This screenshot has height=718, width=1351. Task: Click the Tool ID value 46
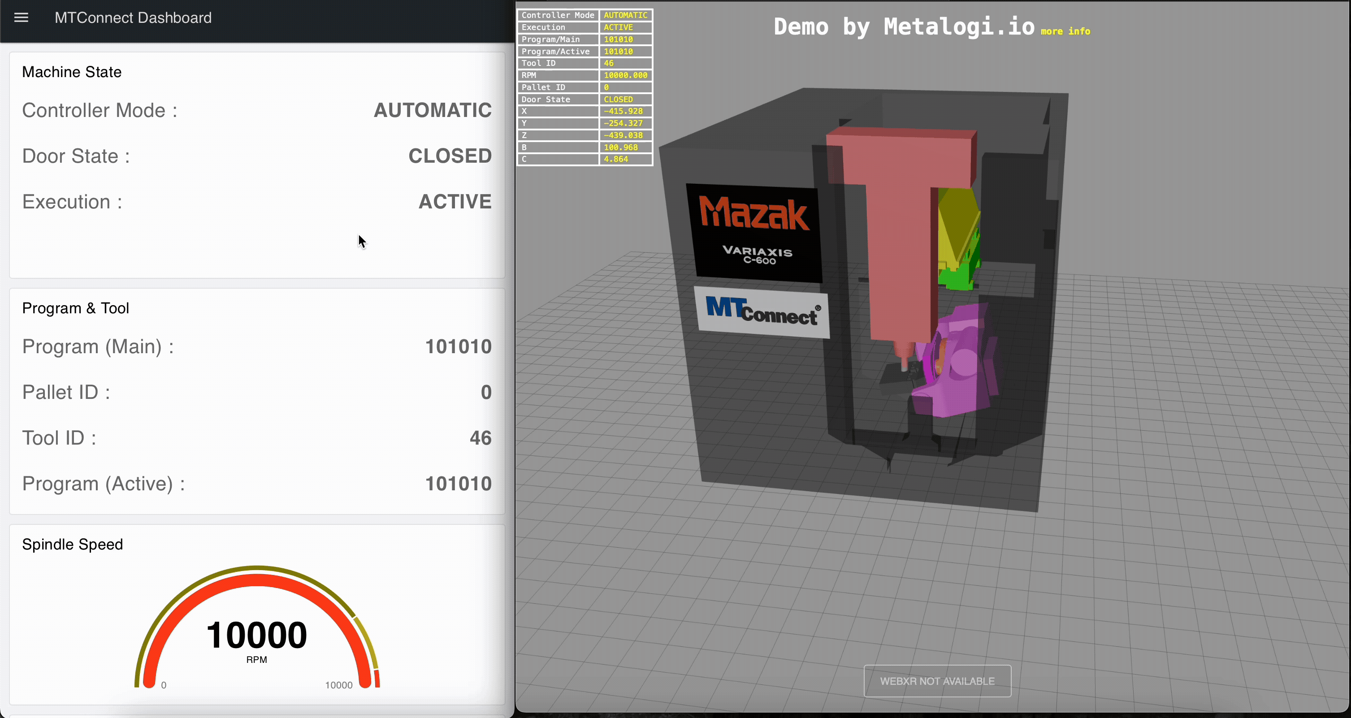coord(481,438)
